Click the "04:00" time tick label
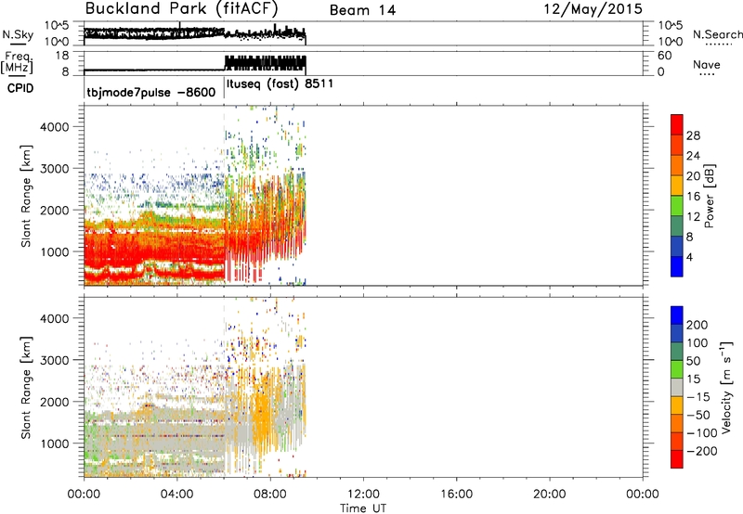Screen dimensions: 743x514 click(176, 495)
